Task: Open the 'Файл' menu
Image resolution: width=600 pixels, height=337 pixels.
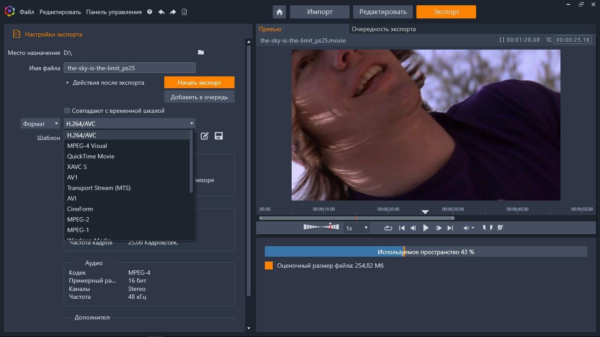Action: [x=27, y=12]
